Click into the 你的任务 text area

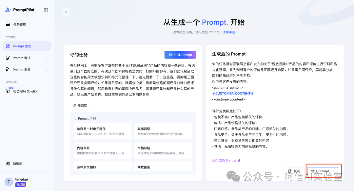pyautogui.click(x=133, y=80)
